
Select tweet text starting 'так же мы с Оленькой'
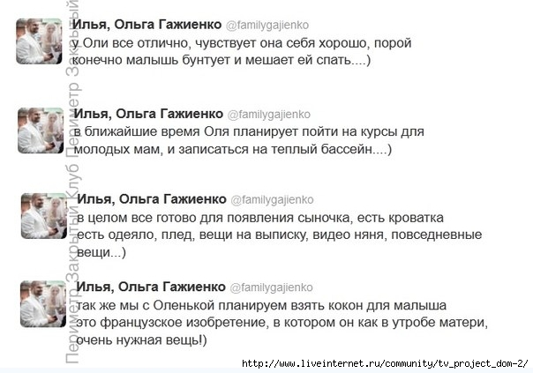coord(282,323)
